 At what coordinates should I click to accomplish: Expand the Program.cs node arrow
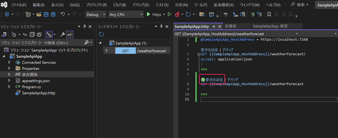click(9, 87)
